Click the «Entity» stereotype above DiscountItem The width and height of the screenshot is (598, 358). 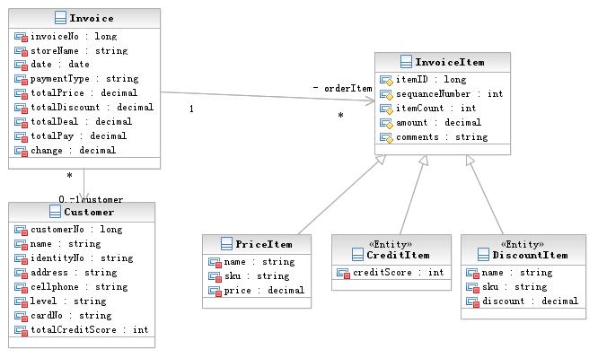coord(523,244)
